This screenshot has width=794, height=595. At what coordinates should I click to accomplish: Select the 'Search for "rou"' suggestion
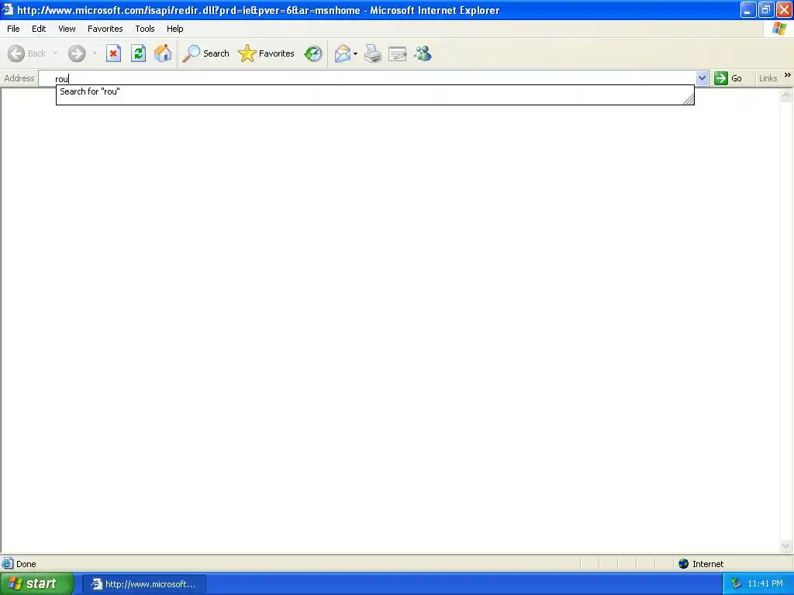coord(375,91)
